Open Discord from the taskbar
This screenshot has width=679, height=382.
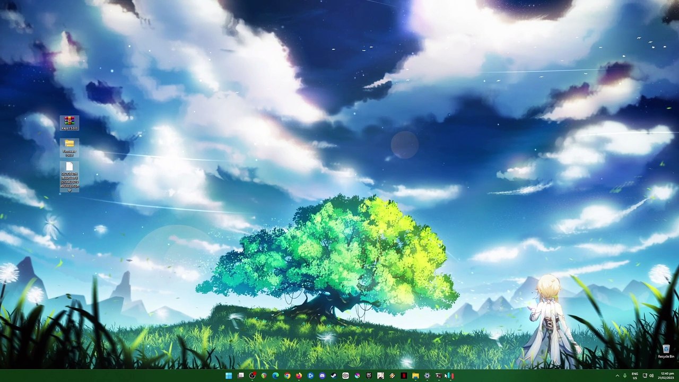point(322,376)
